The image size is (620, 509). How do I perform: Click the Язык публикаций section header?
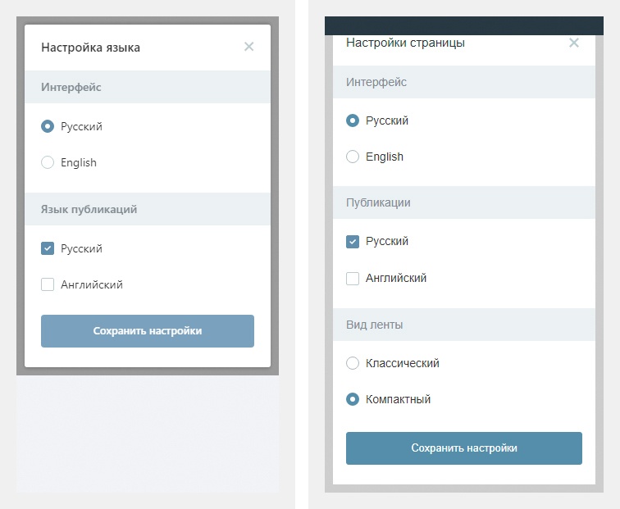[x=89, y=209]
